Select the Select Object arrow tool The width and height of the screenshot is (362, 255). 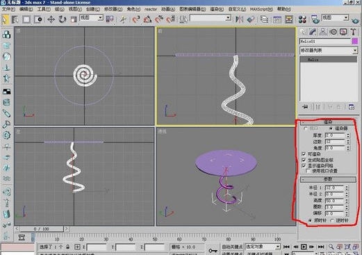tap(5, 19)
